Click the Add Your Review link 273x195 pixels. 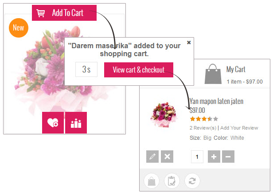239,128
